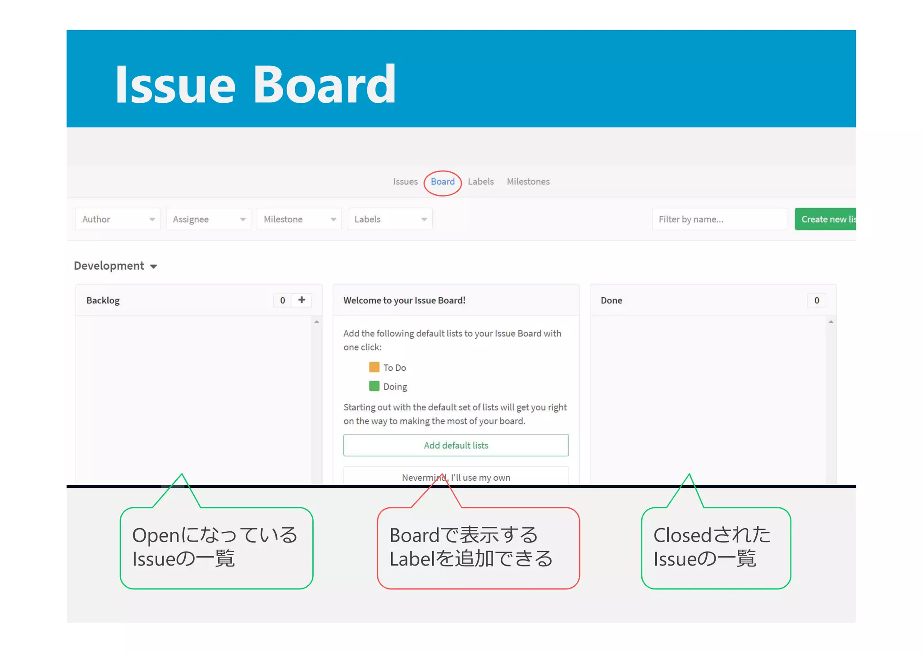This screenshot has height=653, width=923.
Task: Click the Create new list button
Action: coord(825,219)
